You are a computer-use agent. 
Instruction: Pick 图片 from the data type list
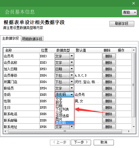pos(59,119)
